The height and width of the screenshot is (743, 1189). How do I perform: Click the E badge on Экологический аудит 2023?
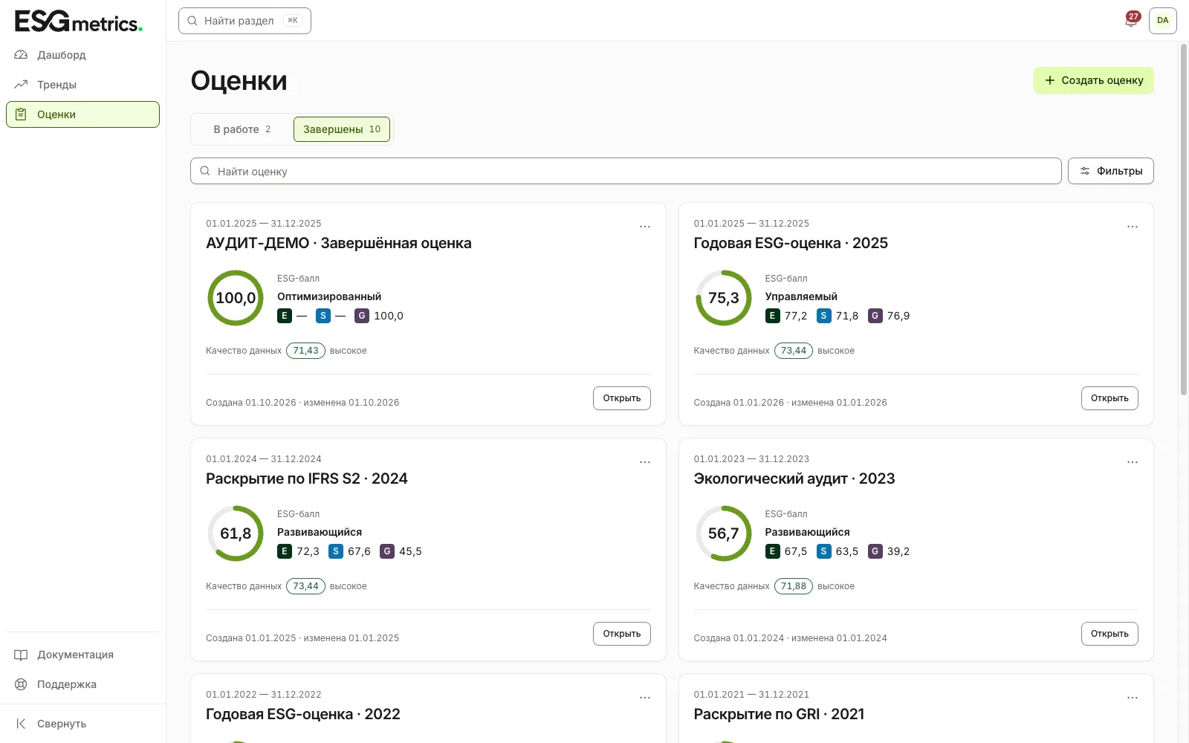tap(772, 551)
